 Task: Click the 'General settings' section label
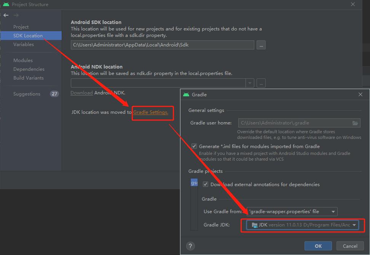click(x=206, y=110)
